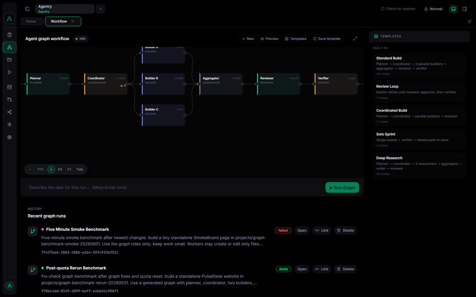Click the 81% zoom level
The height and width of the screenshot is (297, 476).
40,169
